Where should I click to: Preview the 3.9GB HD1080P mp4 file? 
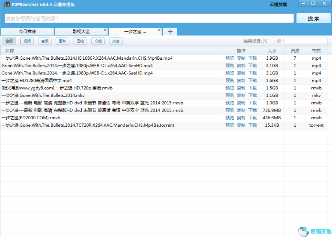pyautogui.click(x=230, y=58)
